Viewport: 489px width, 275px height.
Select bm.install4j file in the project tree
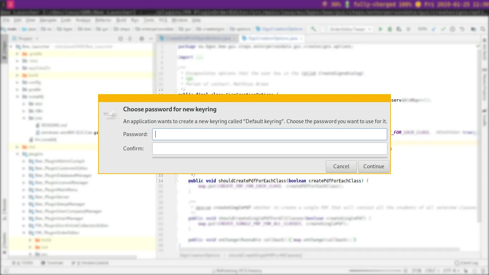click(x=43, y=140)
